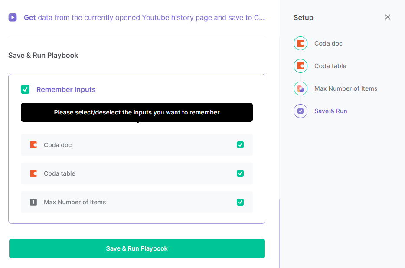Uncheck the Coda table remember checkbox
Viewport: 405px width, 268px height.
click(x=240, y=173)
